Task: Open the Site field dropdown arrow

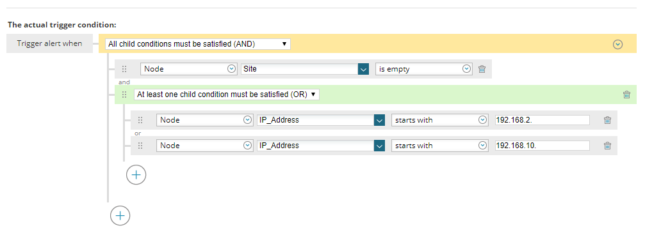Action: 363,69
